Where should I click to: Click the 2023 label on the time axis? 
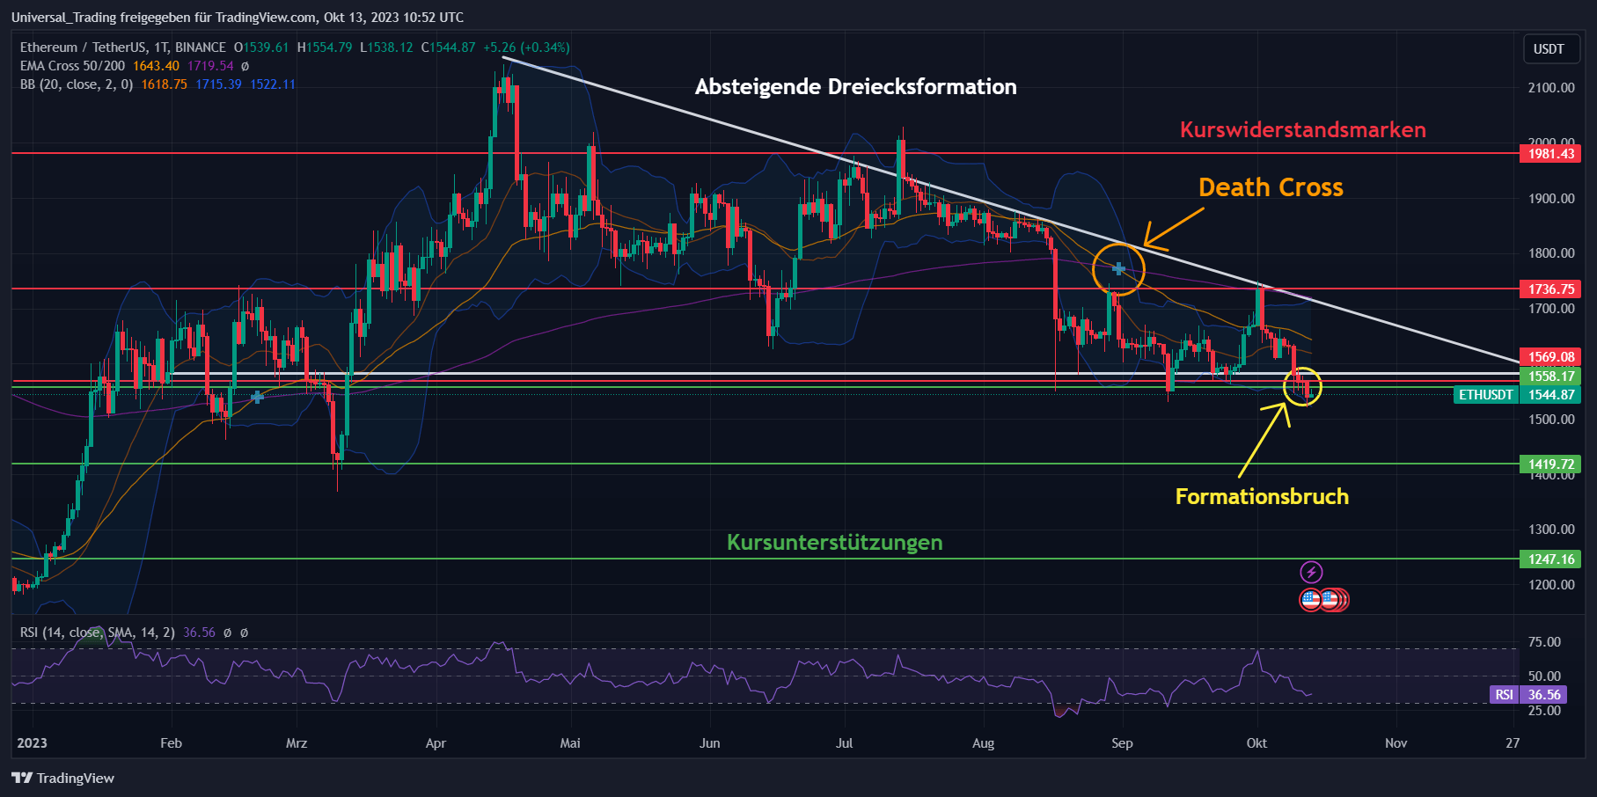coord(32,743)
